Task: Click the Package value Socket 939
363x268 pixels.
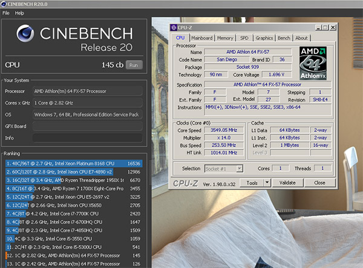Action: pyautogui.click(x=247, y=67)
